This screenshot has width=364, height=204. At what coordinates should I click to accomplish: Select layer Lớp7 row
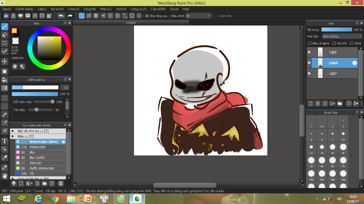(332, 73)
